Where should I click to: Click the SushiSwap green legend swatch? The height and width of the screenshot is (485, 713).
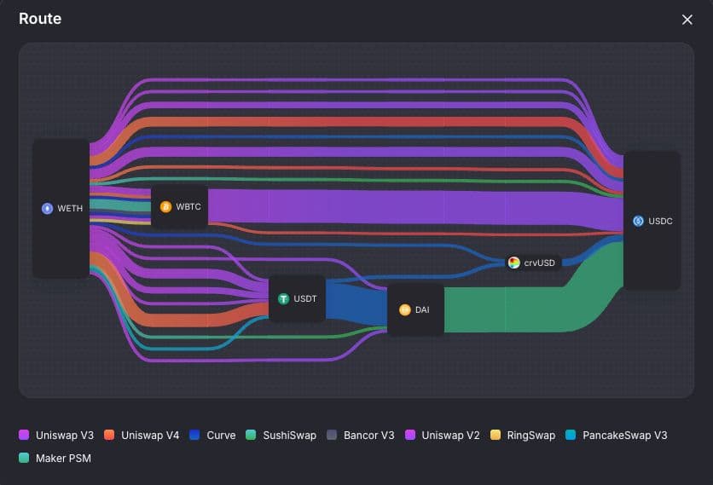pos(251,435)
